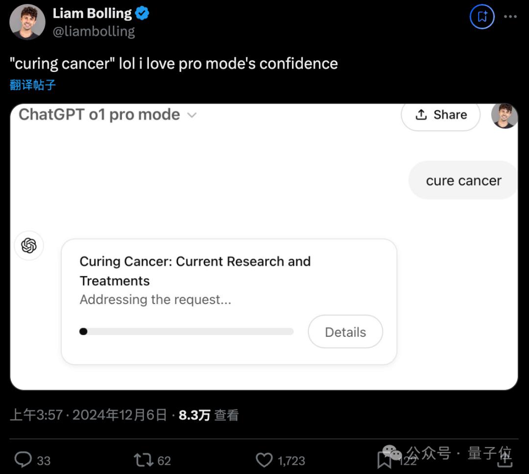This screenshot has width=529, height=474.
Task: Like the post with heart icon
Action: point(264,460)
